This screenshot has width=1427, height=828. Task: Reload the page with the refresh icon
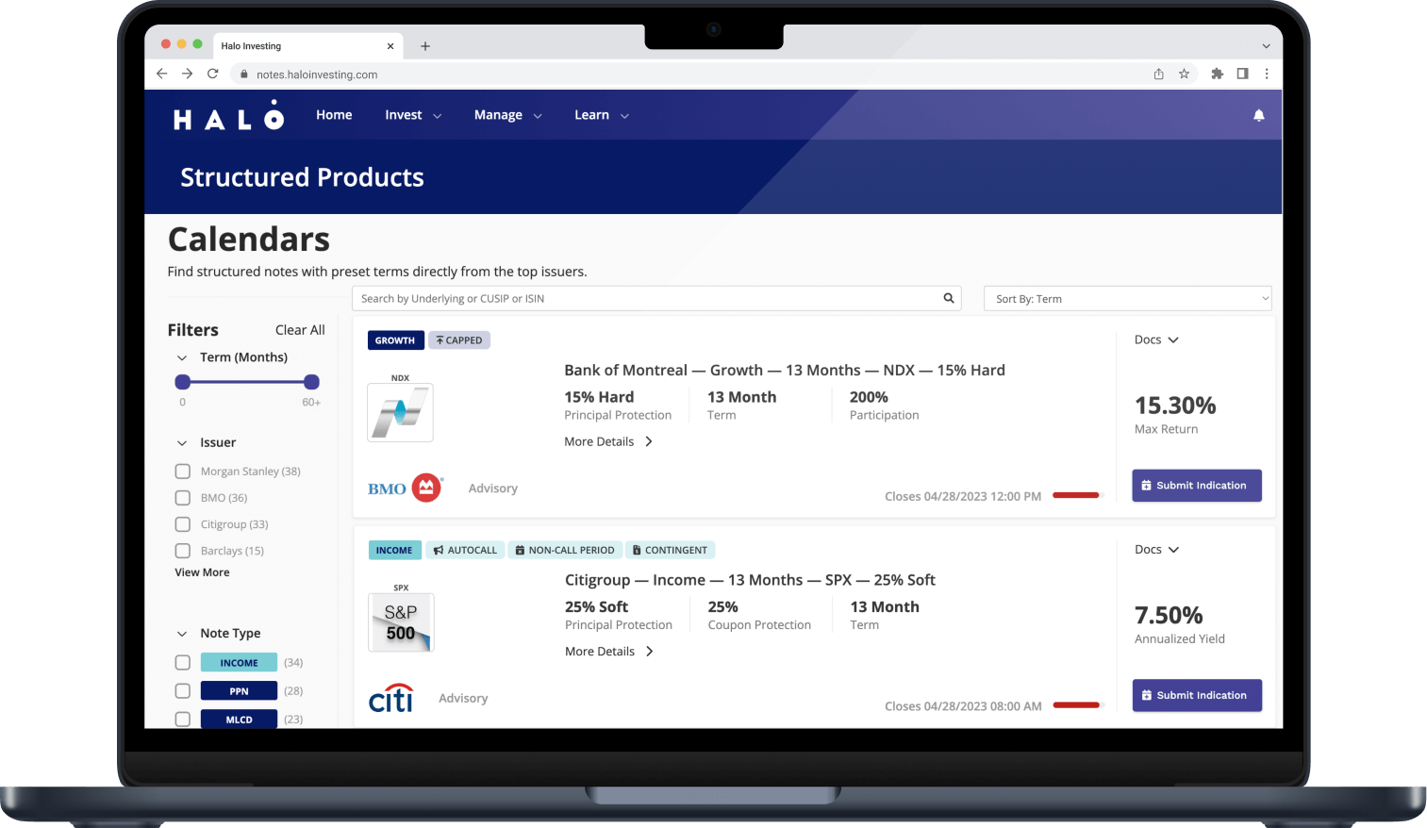point(213,74)
